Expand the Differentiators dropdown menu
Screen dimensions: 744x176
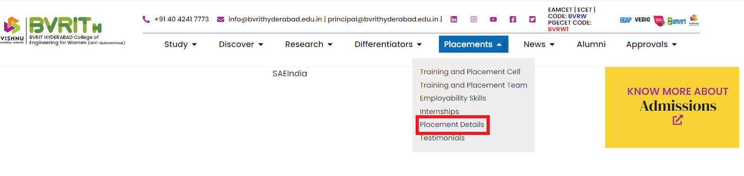point(388,44)
